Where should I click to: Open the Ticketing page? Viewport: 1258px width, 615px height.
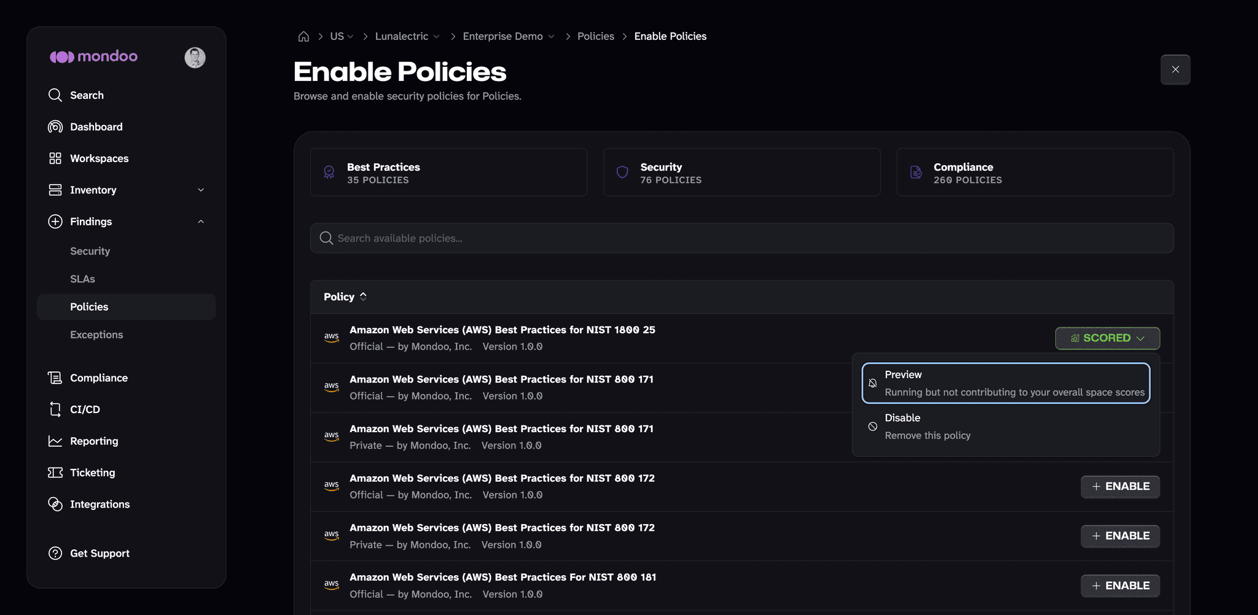coord(93,473)
